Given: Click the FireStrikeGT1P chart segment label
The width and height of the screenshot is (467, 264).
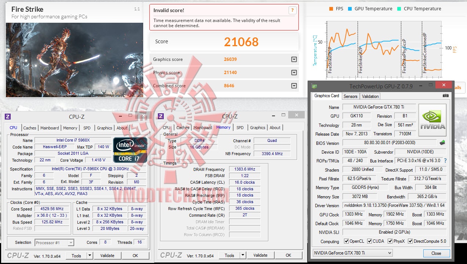Looking at the screenshot, I should point(330,60).
